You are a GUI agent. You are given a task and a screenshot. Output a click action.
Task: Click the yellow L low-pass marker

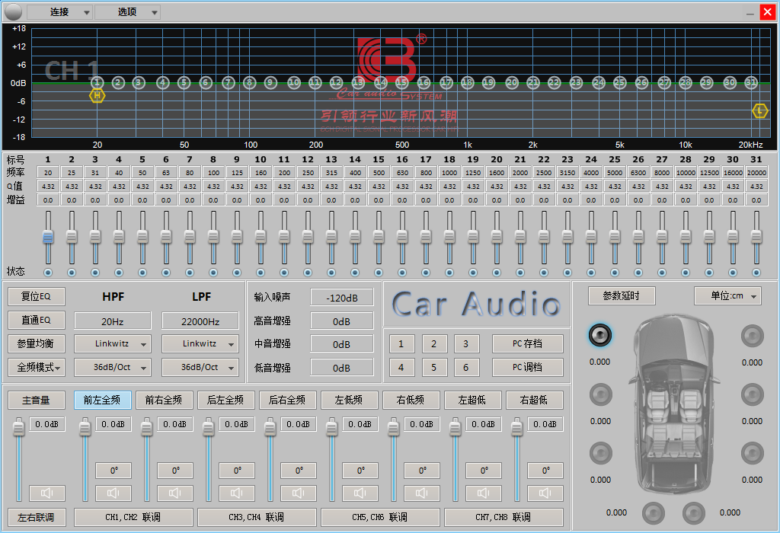pos(759,110)
